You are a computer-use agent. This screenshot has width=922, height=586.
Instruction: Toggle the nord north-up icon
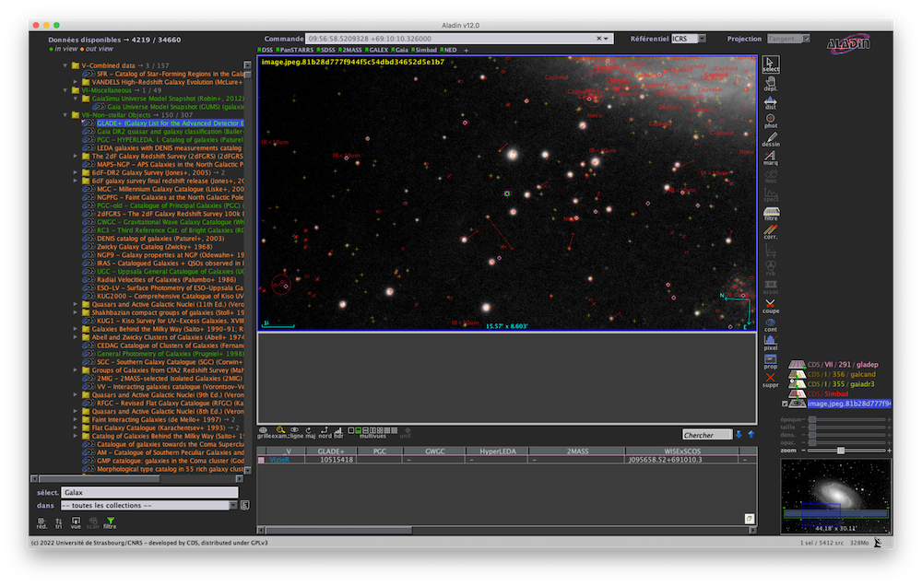point(325,433)
